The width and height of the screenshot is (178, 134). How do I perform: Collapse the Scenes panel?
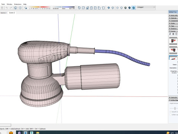[x=174, y=31]
